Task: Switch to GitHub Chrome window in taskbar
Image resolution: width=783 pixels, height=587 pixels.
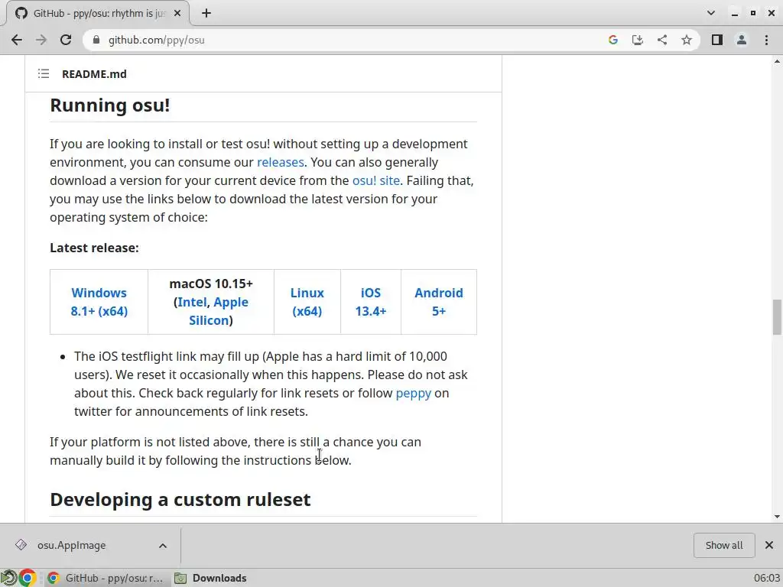Action: pos(106,578)
